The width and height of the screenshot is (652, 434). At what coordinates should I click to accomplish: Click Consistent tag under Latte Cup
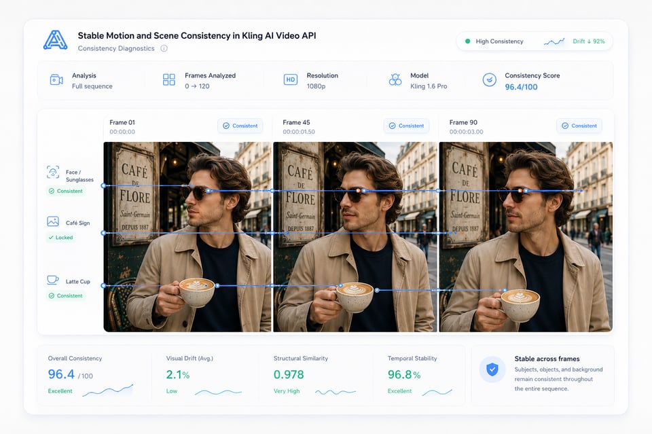click(66, 296)
